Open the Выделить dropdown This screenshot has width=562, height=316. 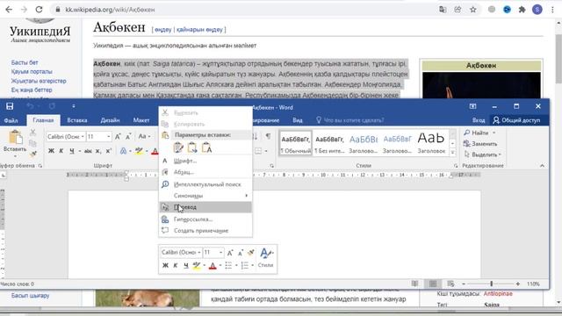(483, 154)
